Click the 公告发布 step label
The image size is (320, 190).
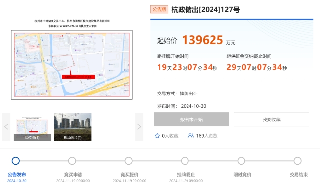tap(17, 174)
